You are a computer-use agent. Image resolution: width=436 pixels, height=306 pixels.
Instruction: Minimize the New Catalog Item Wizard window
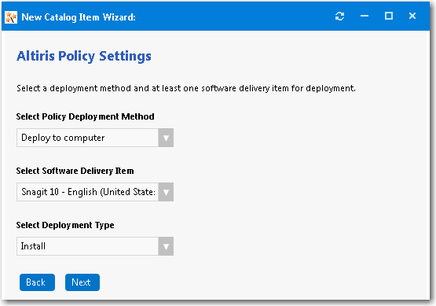click(x=365, y=16)
